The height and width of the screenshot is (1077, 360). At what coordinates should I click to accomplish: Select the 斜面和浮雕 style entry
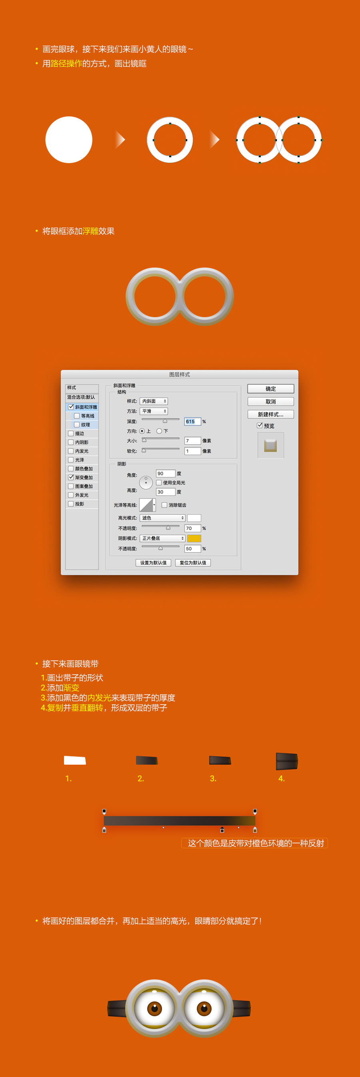(86, 407)
